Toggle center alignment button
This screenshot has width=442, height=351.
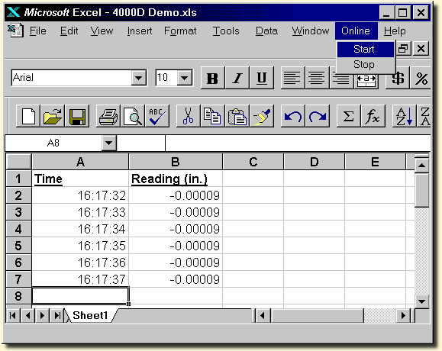pyautogui.click(x=317, y=78)
